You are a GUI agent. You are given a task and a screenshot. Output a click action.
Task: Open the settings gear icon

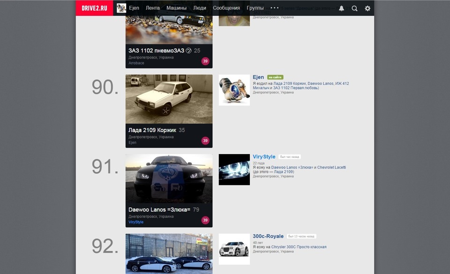(x=367, y=8)
